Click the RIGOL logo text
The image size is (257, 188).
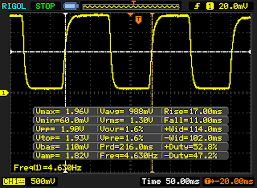click(14, 6)
